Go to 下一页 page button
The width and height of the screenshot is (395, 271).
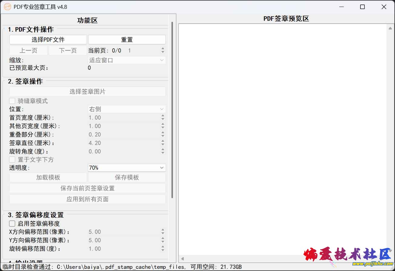(68, 50)
